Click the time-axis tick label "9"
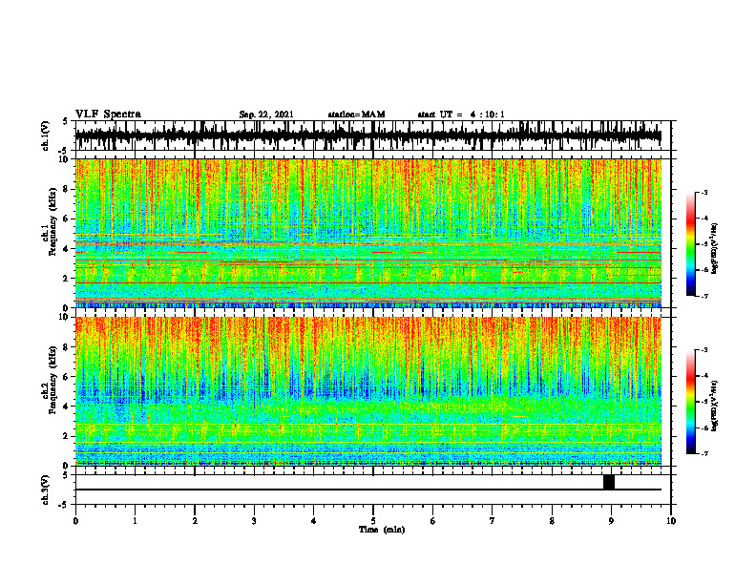756x584 pixels. point(611,521)
